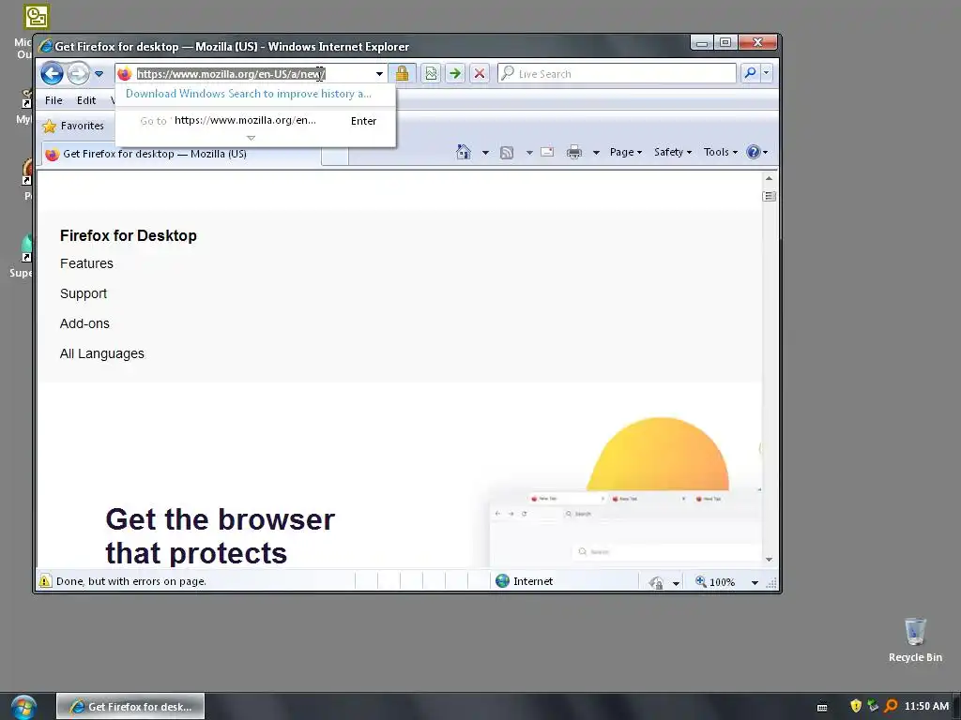The width and height of the screenshot is (961, 720).
Task: Select the Go to mozilla.org suggestion
Action: pos(255,121)
